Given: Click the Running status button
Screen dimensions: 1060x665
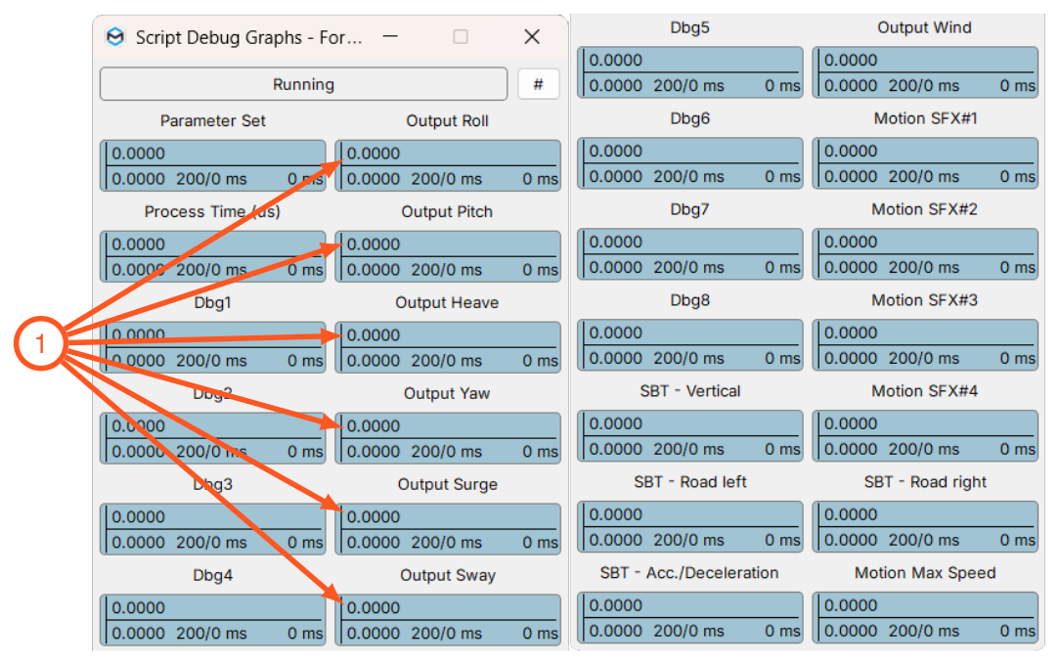Looking at the screenshot, I should (303, 84).
